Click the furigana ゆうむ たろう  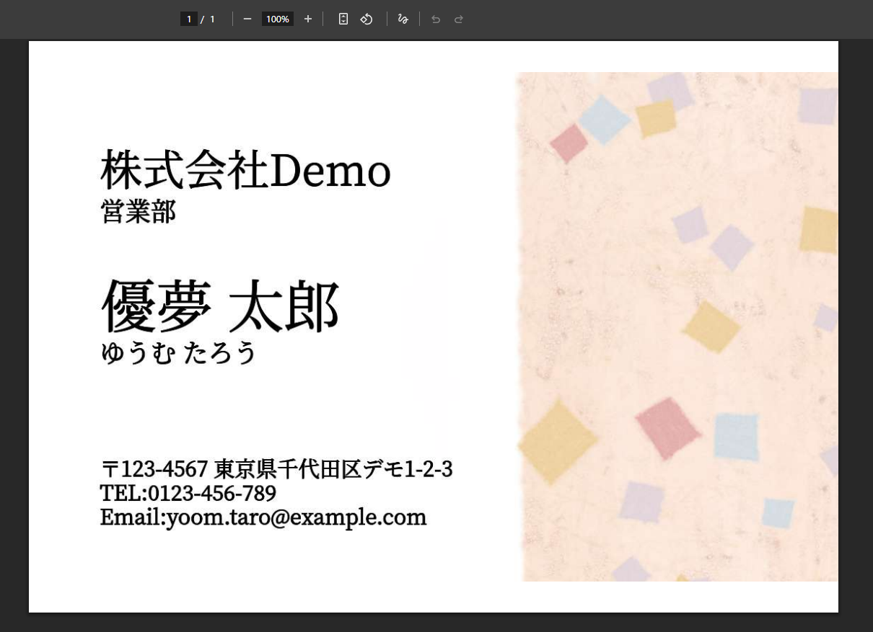click(178, 353)
